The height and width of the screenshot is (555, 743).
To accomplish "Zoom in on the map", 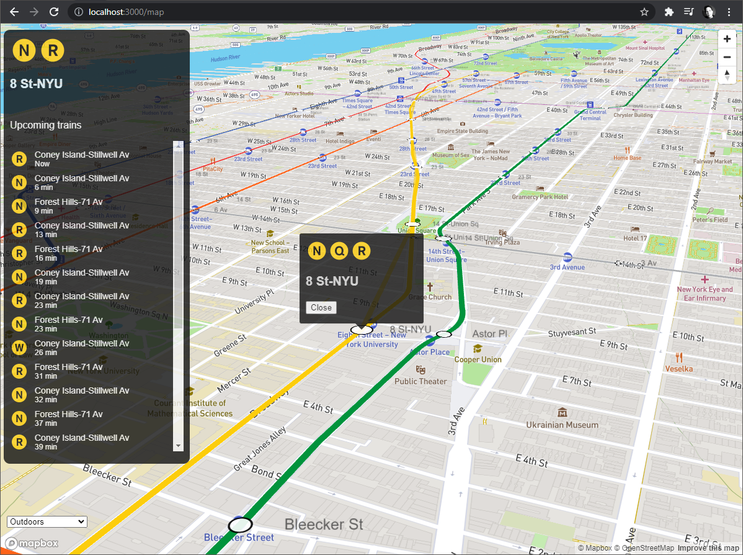I will 727,39.
